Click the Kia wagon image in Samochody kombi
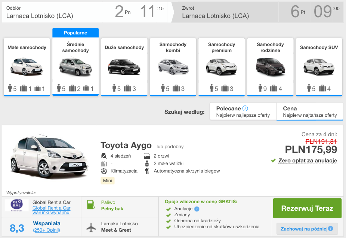 [x=173, y=66]
